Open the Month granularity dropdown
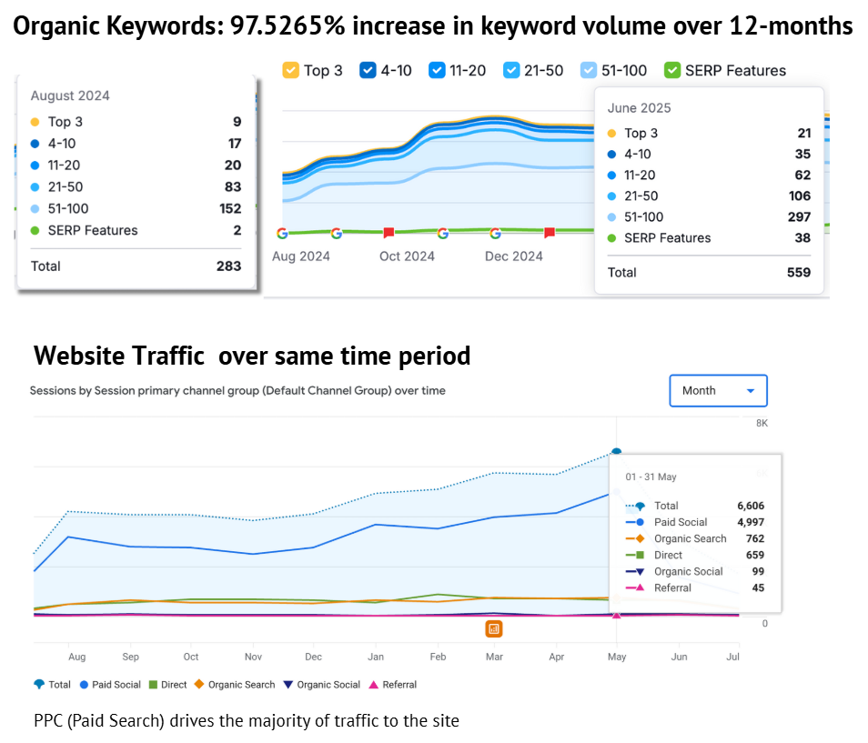This screenshot has height=743, width=868. [x=718, y=390]
